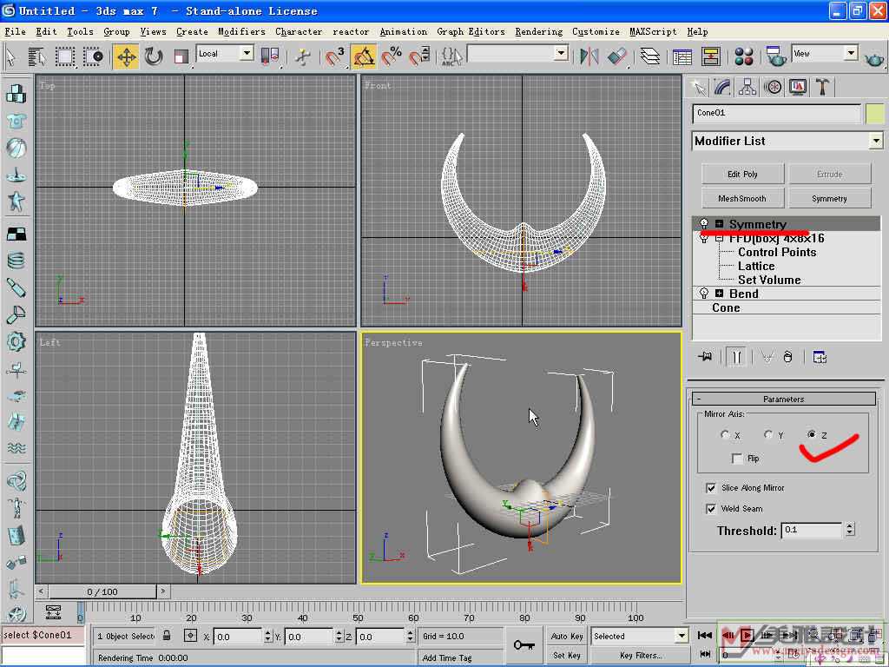889x667 pixels.
Task: Open the Modifier List dropdown
Action: 875,141
